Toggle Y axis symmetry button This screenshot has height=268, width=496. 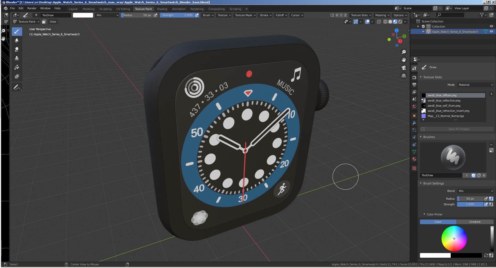click(x=341, y=15)
